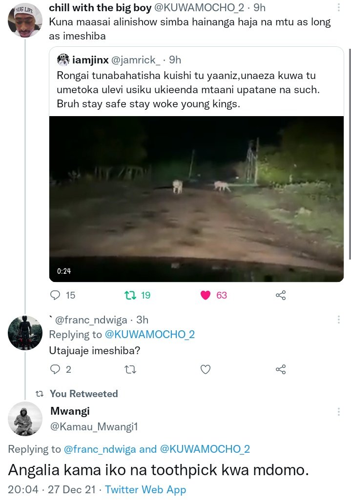Like the 'Utajuaje imeshiba?' reply

tap(205, 369)
